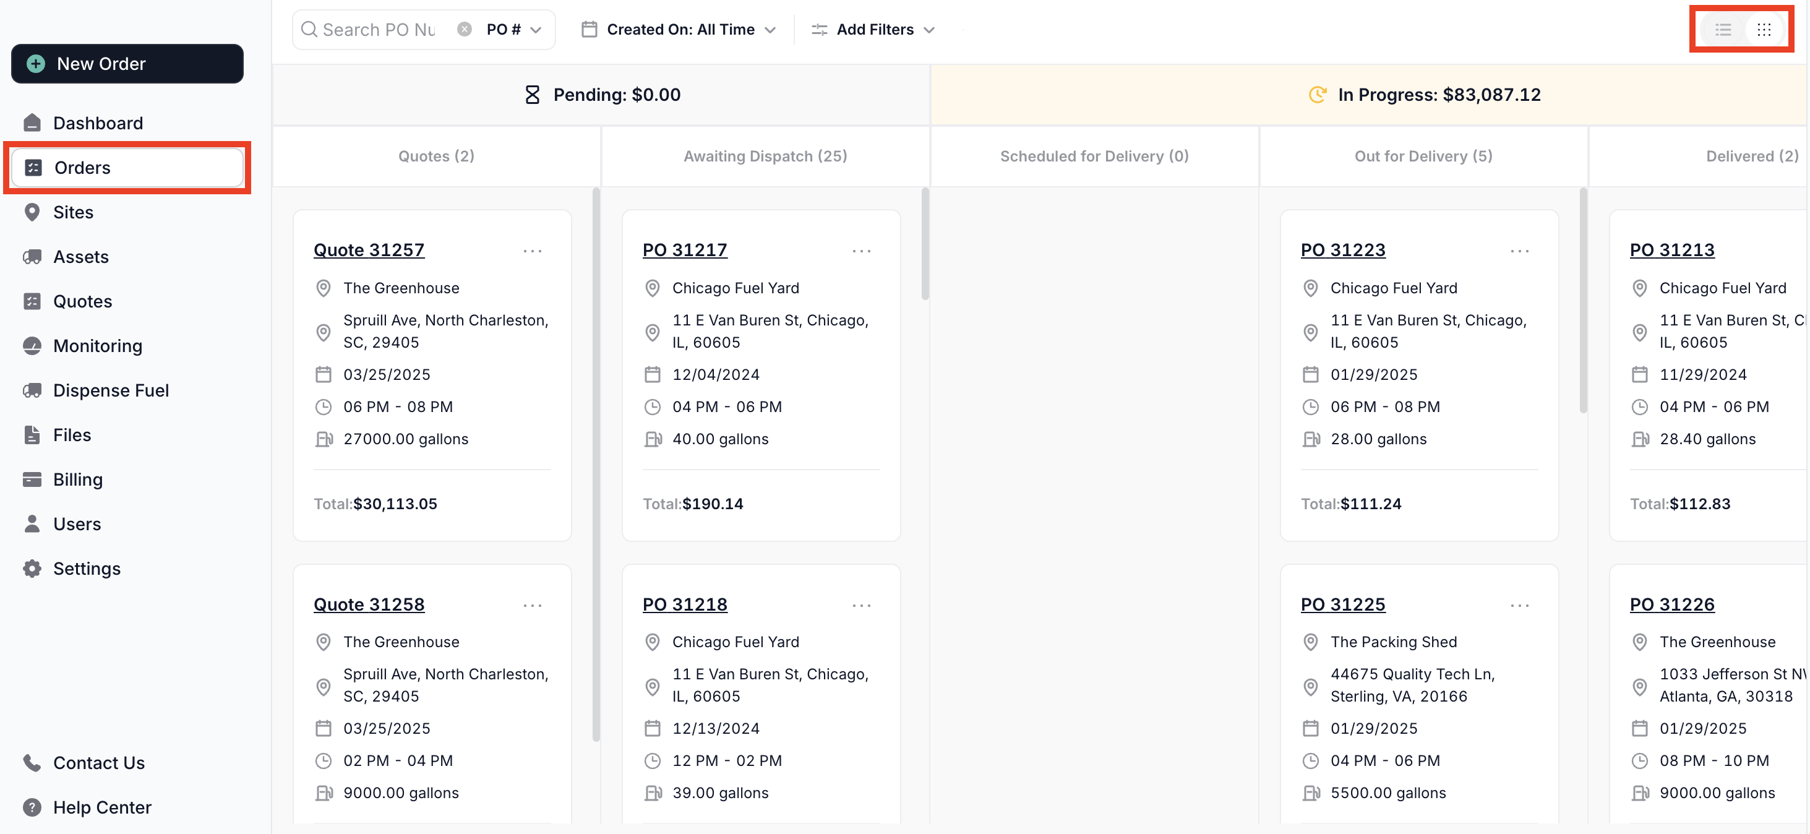The image size is (1810, 834).
Task: Expand the PO # search type dropdown
Action: 514,30
